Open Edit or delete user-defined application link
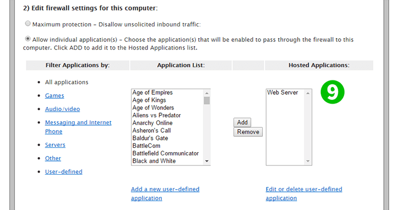This screenshot has height=210, width=402. coord(304,193)
